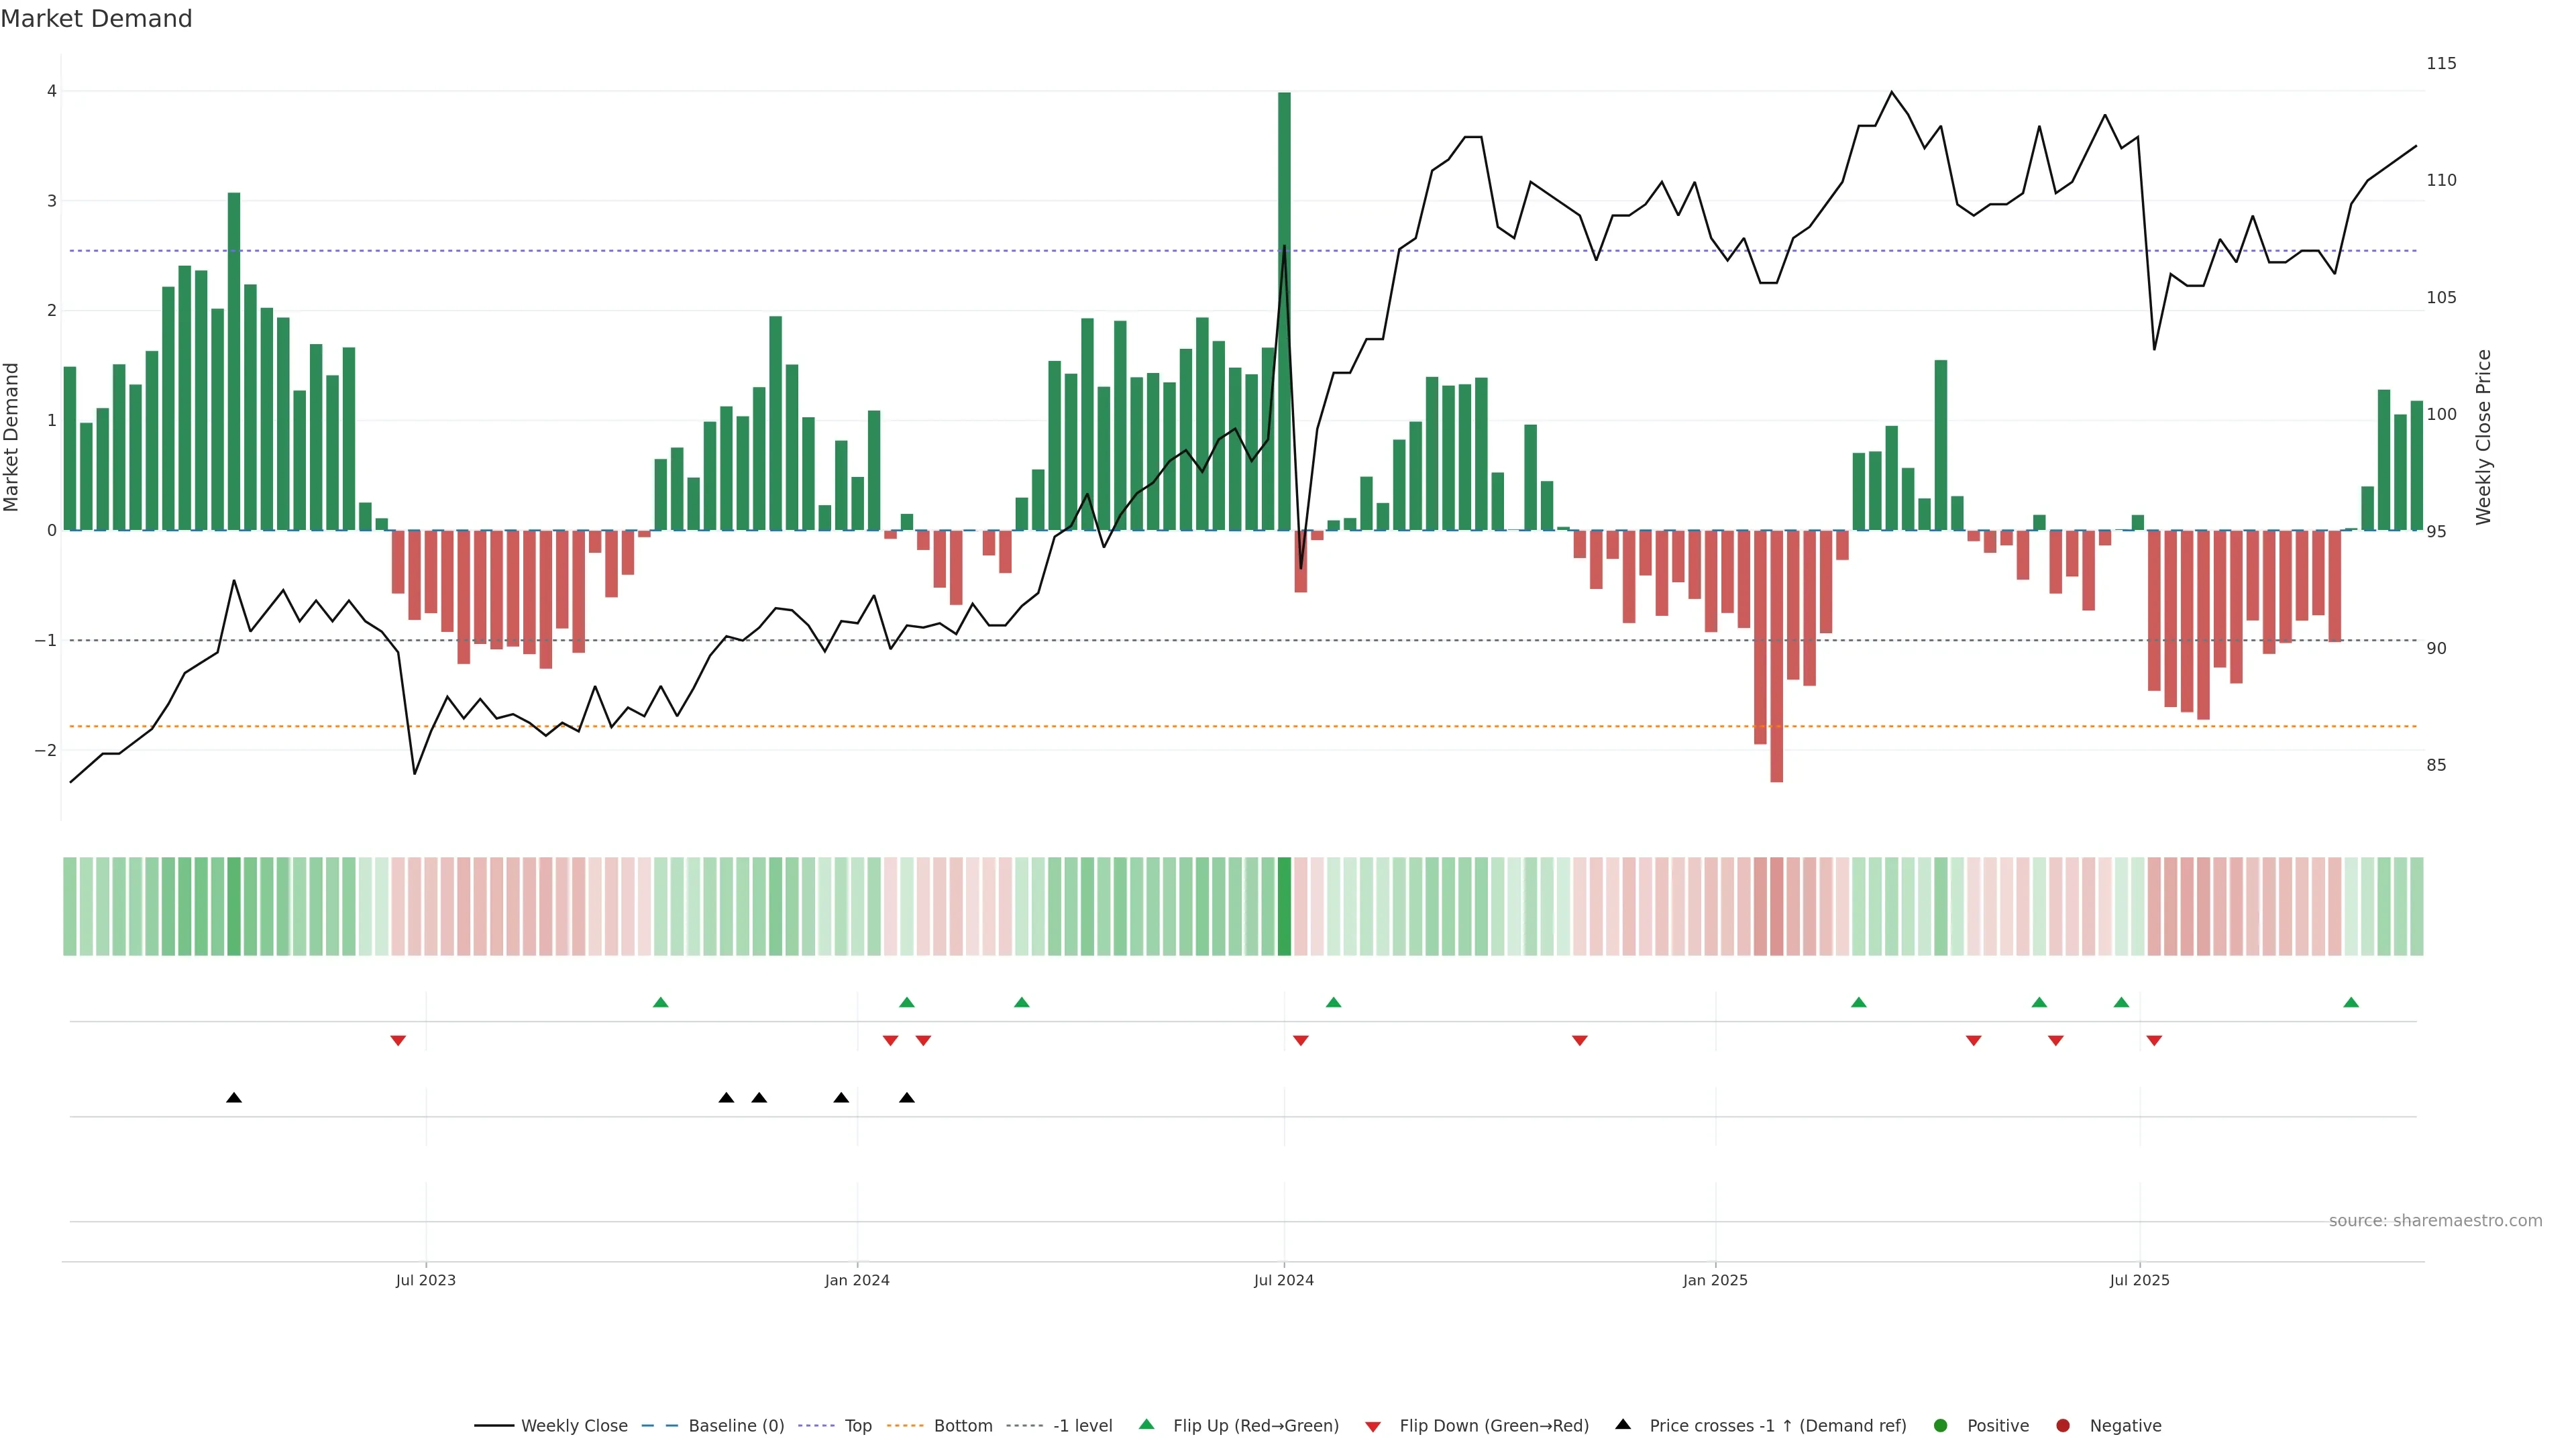Click first black triangle marker near Apr 2023
The height and width of the screenshot is (1449, 2576).
point(234,1098)
